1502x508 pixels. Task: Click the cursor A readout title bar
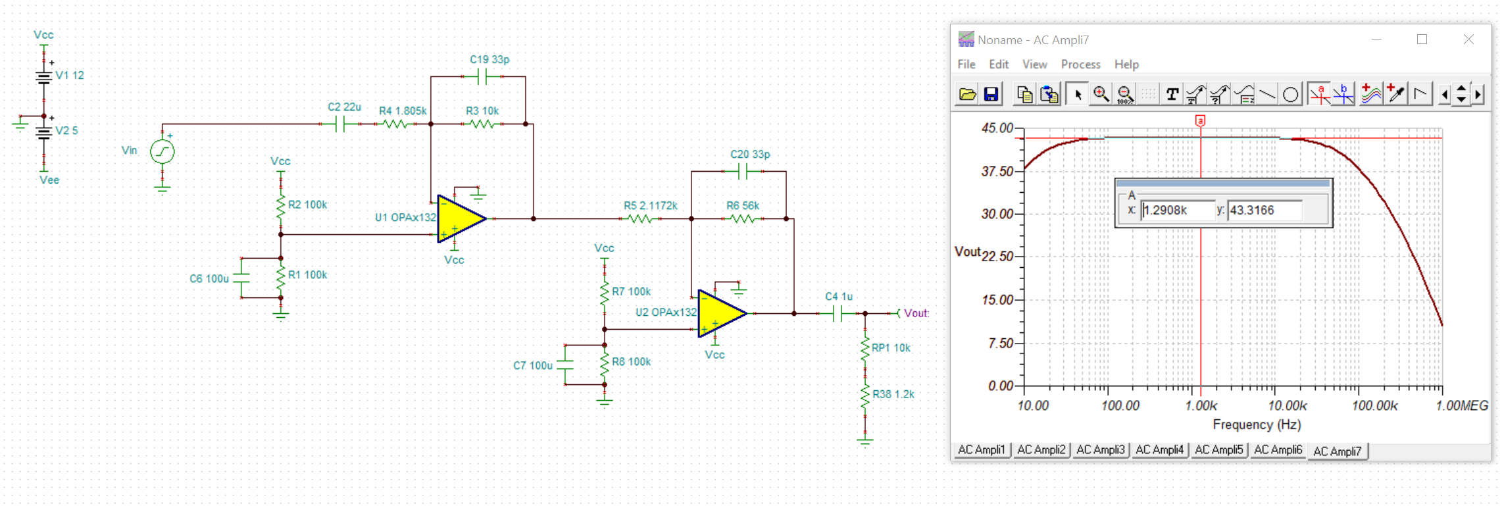tap(1223, 184)
